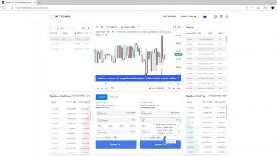Open the Все filter in pairs panel
This screenshot has width=277, height=156.
pos(86,28)
